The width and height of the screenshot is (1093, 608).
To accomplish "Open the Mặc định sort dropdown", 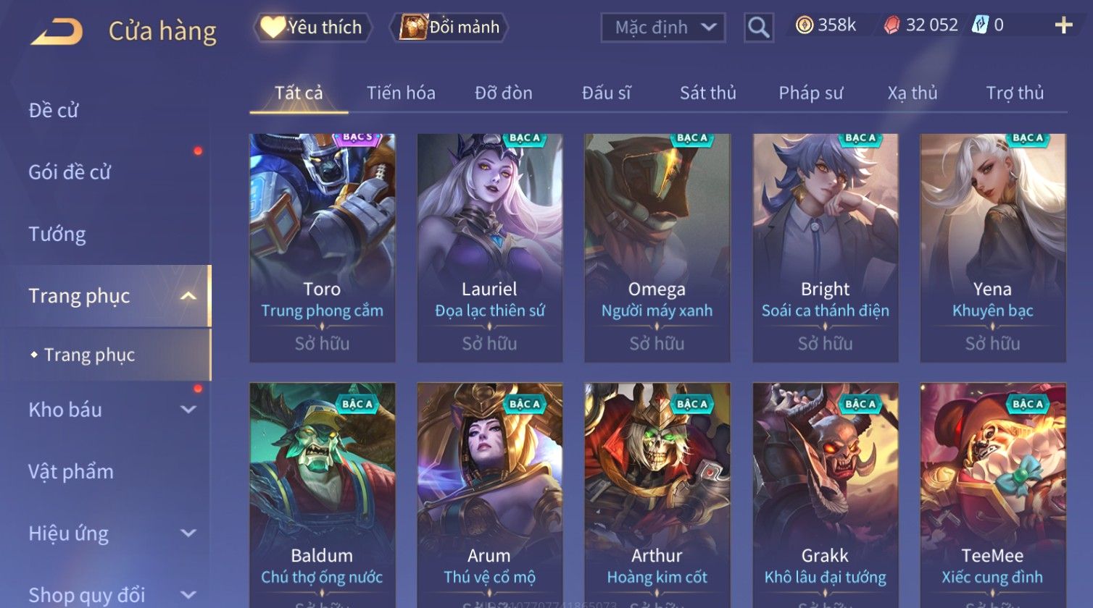I will click(x=663, y=28).
